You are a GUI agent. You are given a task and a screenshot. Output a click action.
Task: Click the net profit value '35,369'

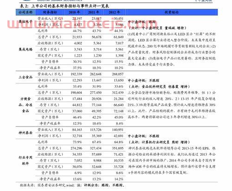coord(97,136)
